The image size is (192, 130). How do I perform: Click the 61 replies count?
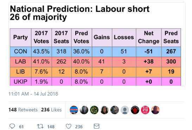pyautogui.click(x=21, y=126)
